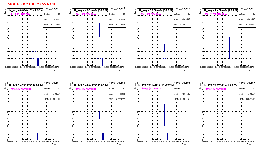Click the Events y-axis label of havg_asym4
The height and width of the screenshot is (149, 260).
point(5,86)
